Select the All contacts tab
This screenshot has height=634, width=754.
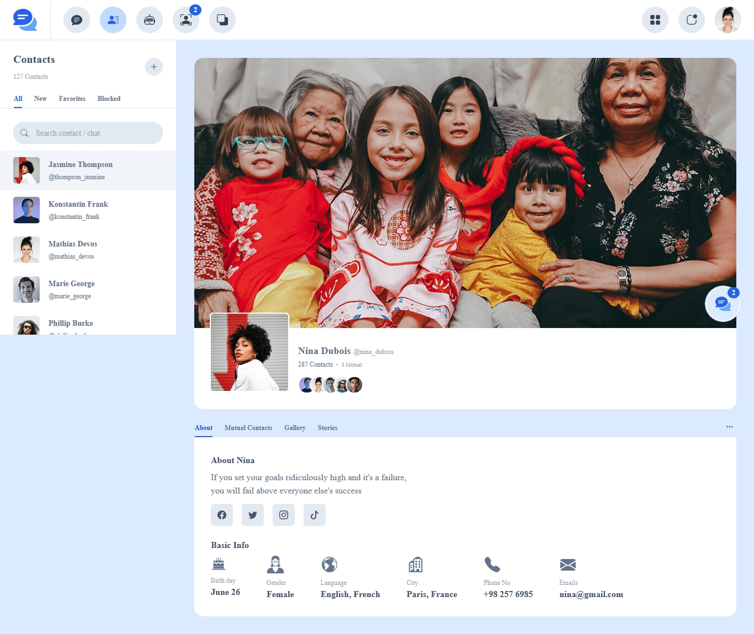click(18, 99)
